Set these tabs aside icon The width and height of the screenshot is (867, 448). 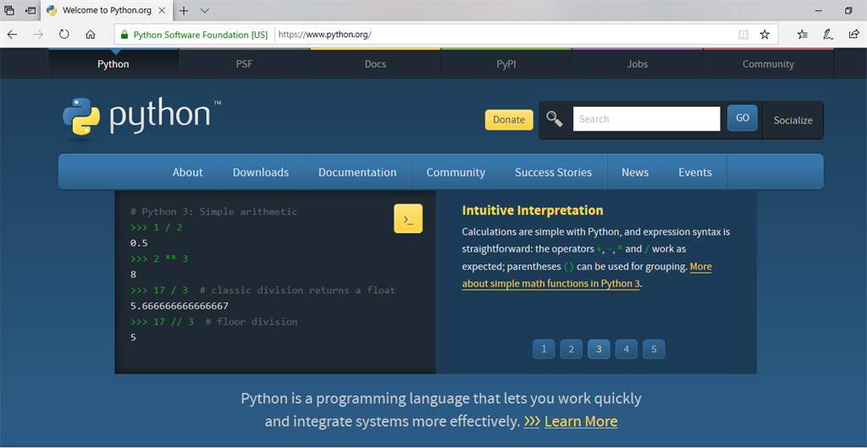(30, 10)
